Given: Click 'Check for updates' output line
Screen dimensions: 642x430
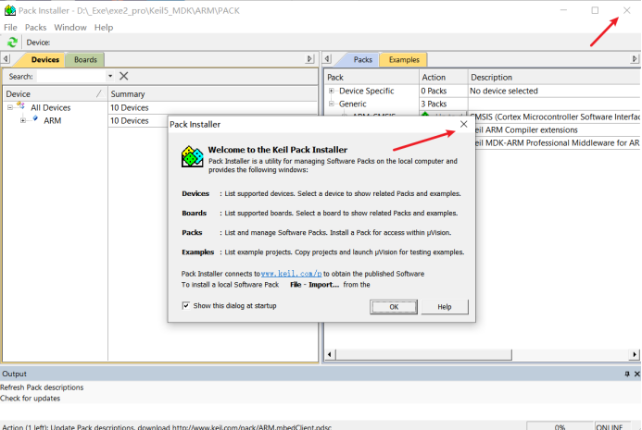Looking at the screenshot, I should (30, 399).
